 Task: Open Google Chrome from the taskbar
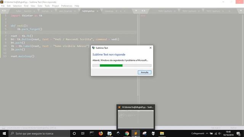pos(127,134)
